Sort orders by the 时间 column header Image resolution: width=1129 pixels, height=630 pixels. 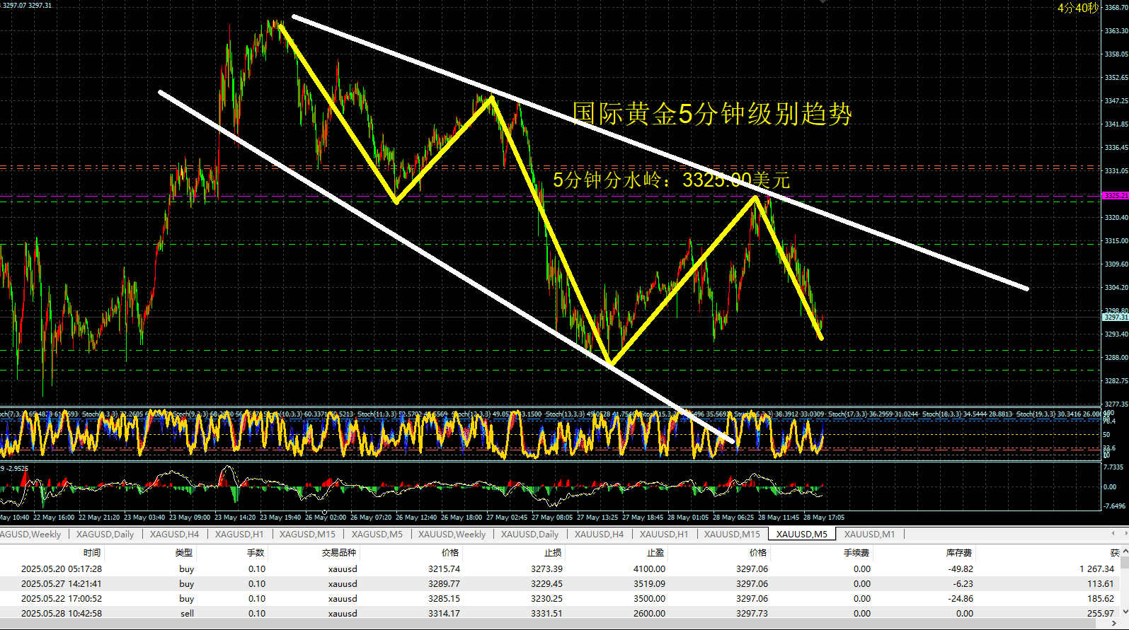pos(92,553)
